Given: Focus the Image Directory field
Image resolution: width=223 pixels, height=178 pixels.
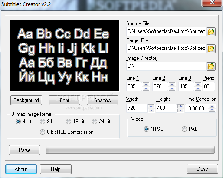Looking at the screenshot, I should pos(166,66).
